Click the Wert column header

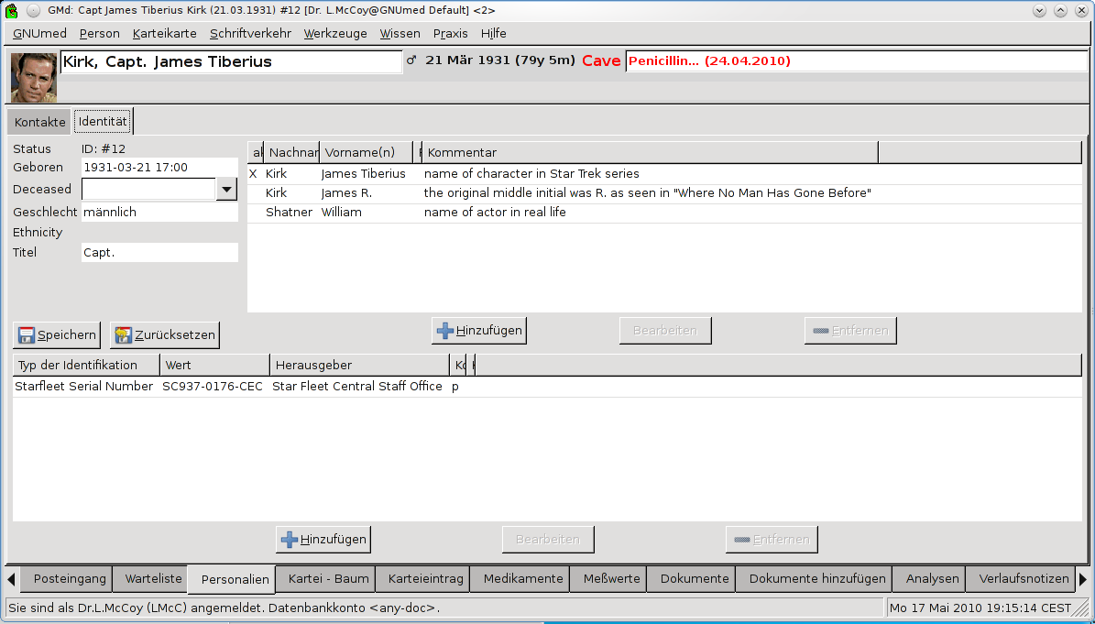(x=215, y=365)
